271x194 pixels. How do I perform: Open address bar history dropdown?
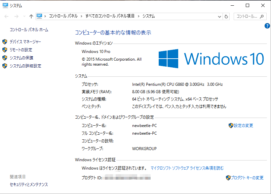220,17
